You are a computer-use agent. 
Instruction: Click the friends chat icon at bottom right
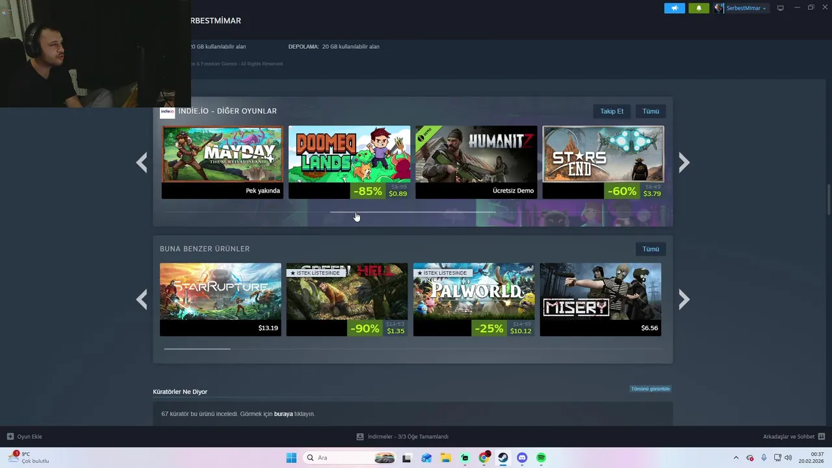(821, 437)
